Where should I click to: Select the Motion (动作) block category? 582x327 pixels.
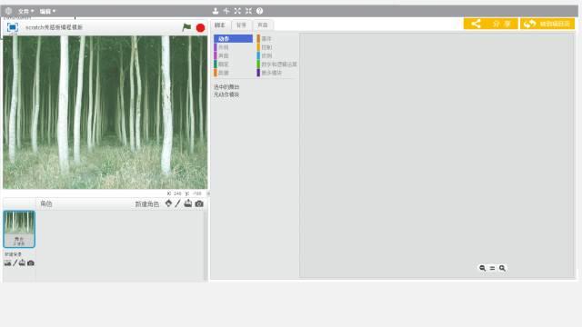(233, 38)
